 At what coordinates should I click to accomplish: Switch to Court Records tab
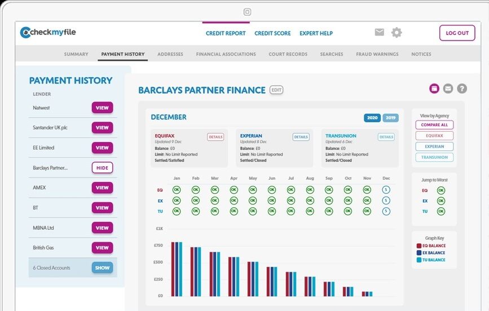tap(288, 54)
